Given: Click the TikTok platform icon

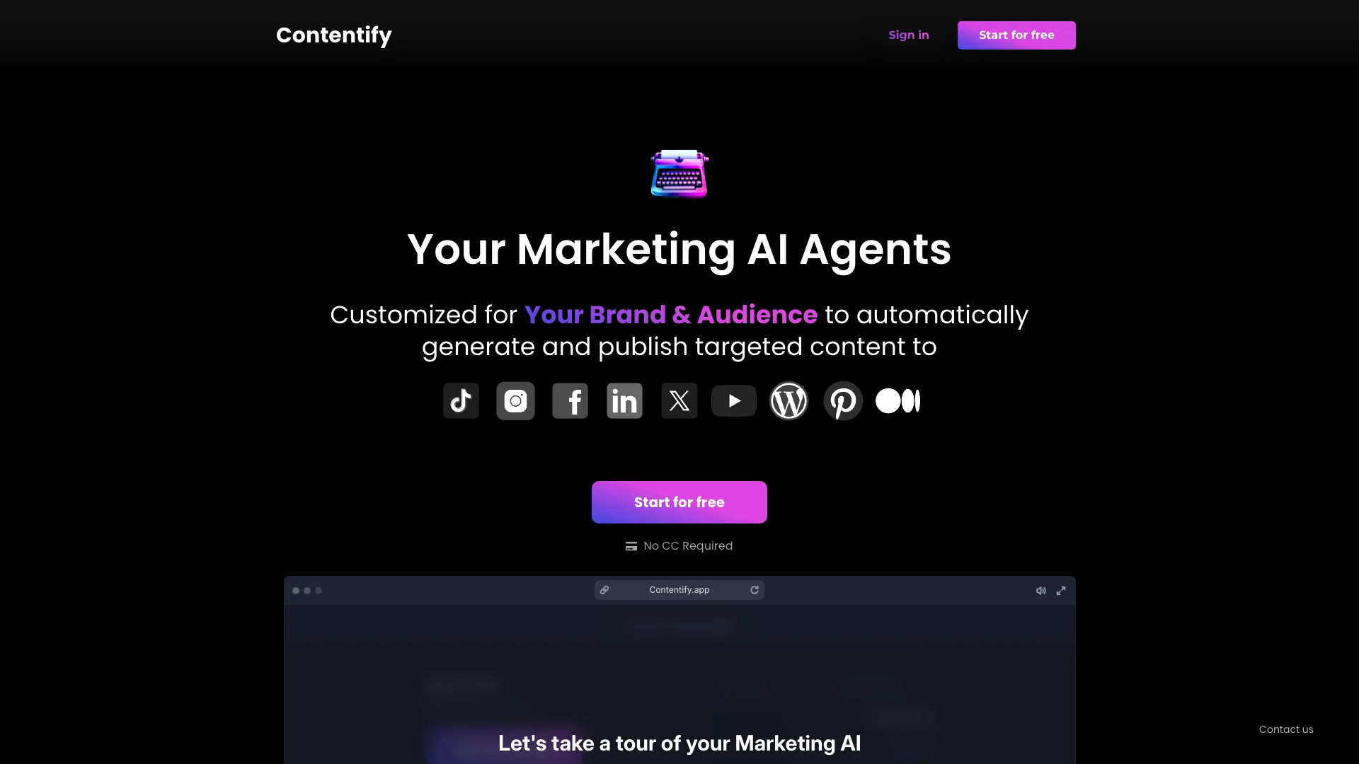Looking at the screenshot, I should coord(461,400).
